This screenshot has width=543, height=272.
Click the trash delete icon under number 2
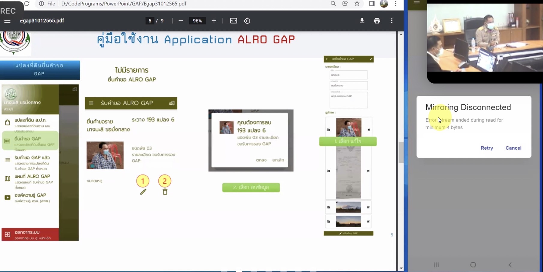click(165, 192)
